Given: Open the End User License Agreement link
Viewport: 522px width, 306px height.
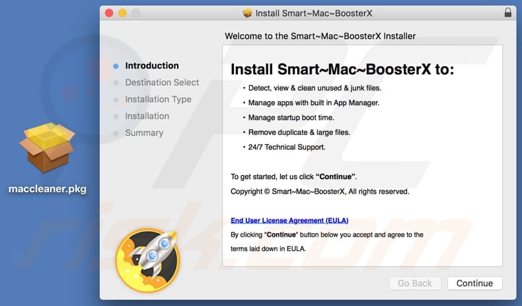Looking at the screenshot, I should pyautogui.click(x=289, y=221).
